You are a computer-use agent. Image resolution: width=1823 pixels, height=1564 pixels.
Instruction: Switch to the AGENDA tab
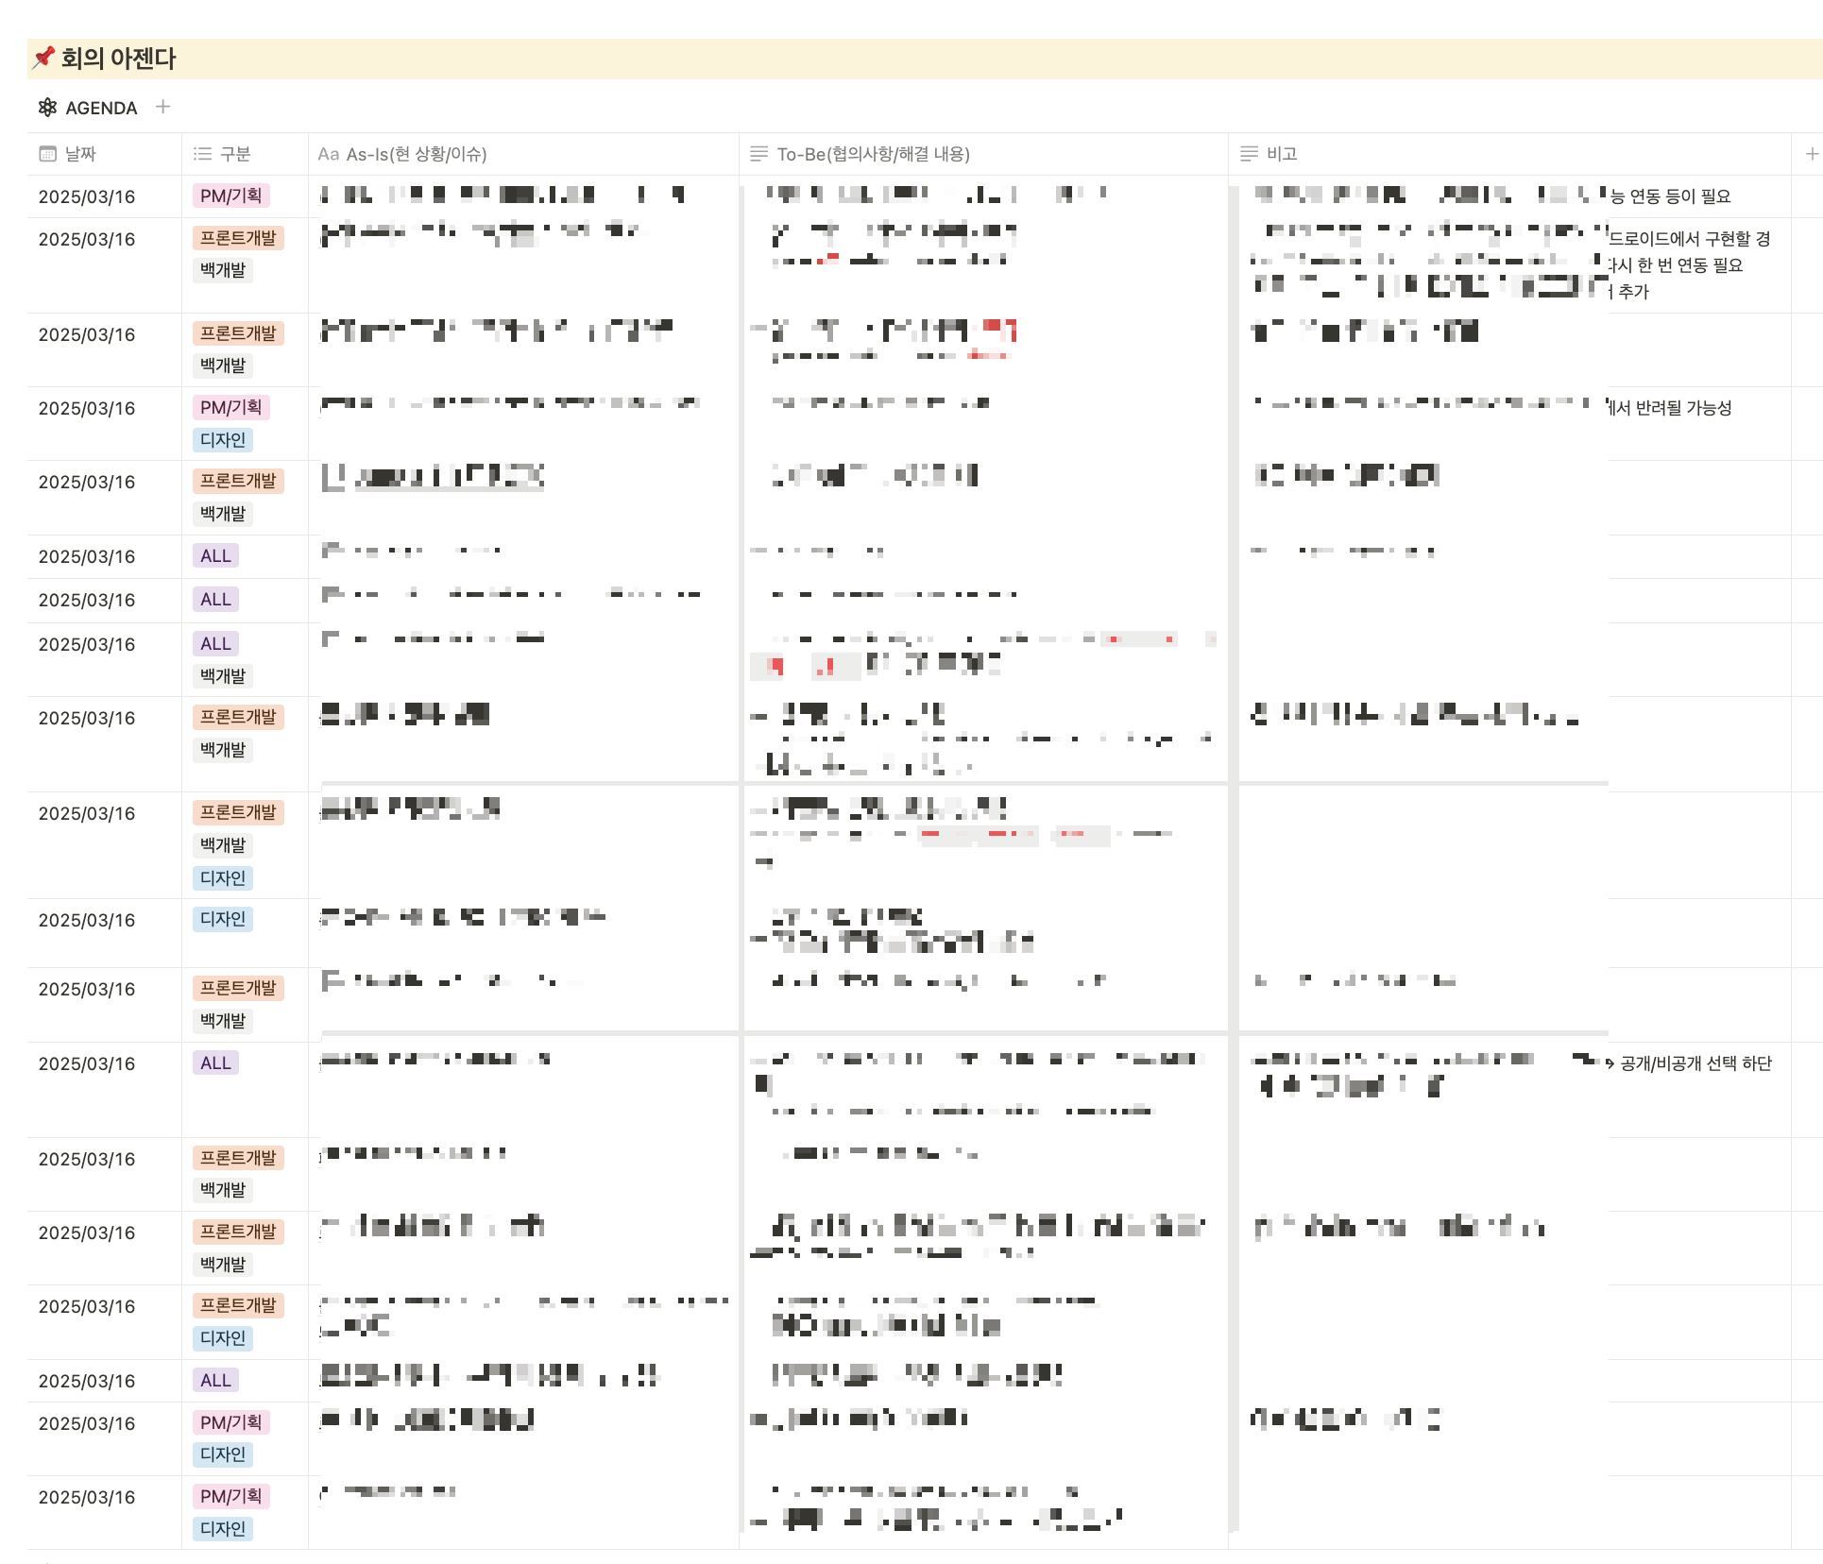click(x=101, y=108)
